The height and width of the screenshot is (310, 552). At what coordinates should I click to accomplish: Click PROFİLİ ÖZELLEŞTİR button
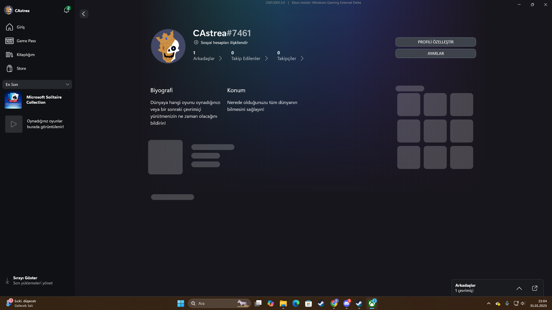[x=436, y=42]
